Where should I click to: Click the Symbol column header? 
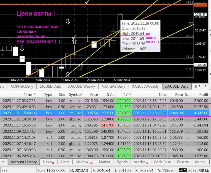pyautogui.click(x=75, y=95)
